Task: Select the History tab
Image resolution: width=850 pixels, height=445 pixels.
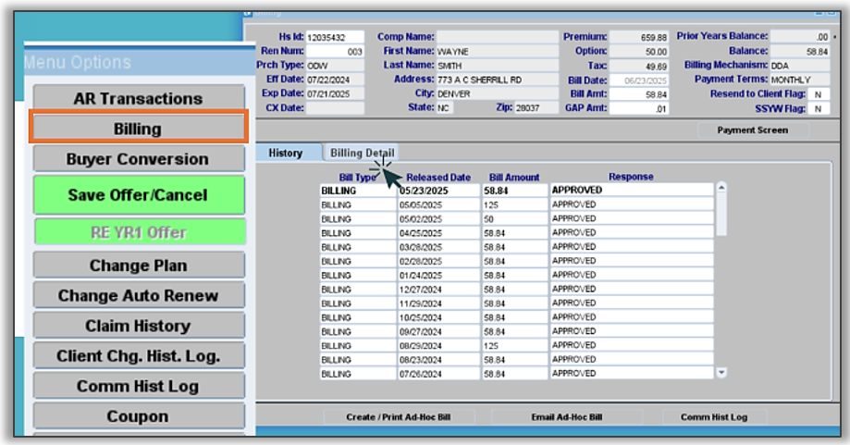Action: (x=286, y=153)
